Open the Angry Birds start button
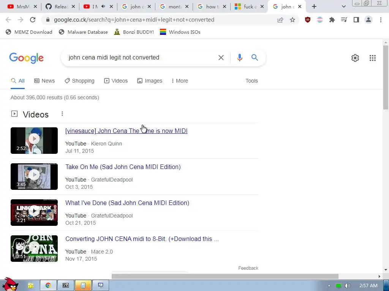This screenshot has width=389, height=291. click(9, 285)
